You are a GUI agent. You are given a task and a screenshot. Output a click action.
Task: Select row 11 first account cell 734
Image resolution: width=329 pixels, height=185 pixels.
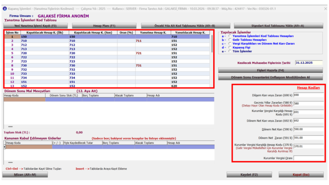tap(44, 78)
